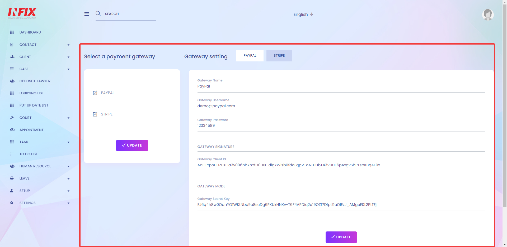Toggle the Stripe gateway checkbox
Image resolution: width=507 pixels, height=247 pixels.
95,114
